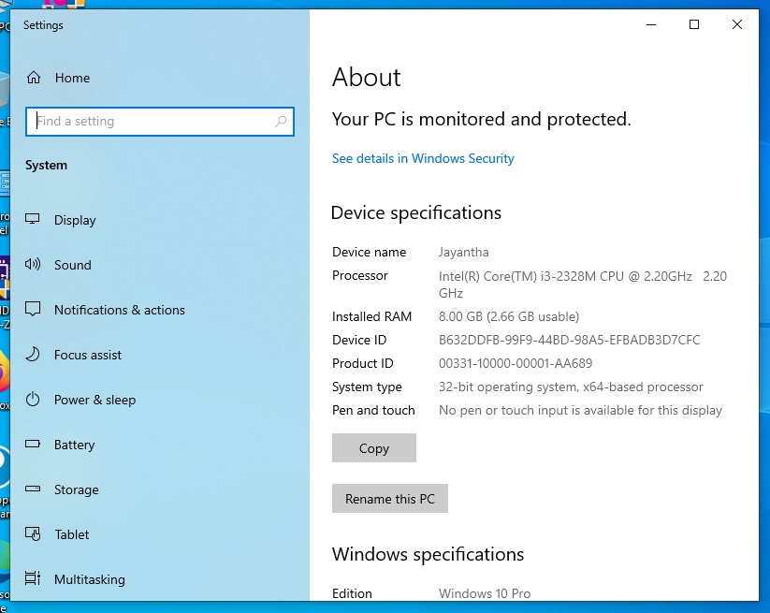Copy the device specifications

pos(373,448)
